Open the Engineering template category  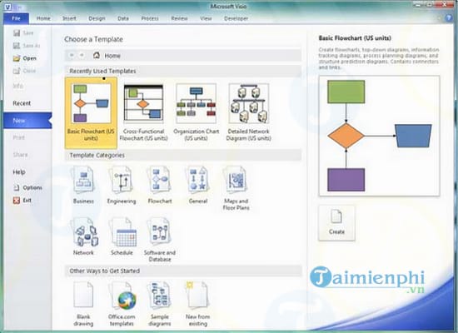(x=122, y=185)
